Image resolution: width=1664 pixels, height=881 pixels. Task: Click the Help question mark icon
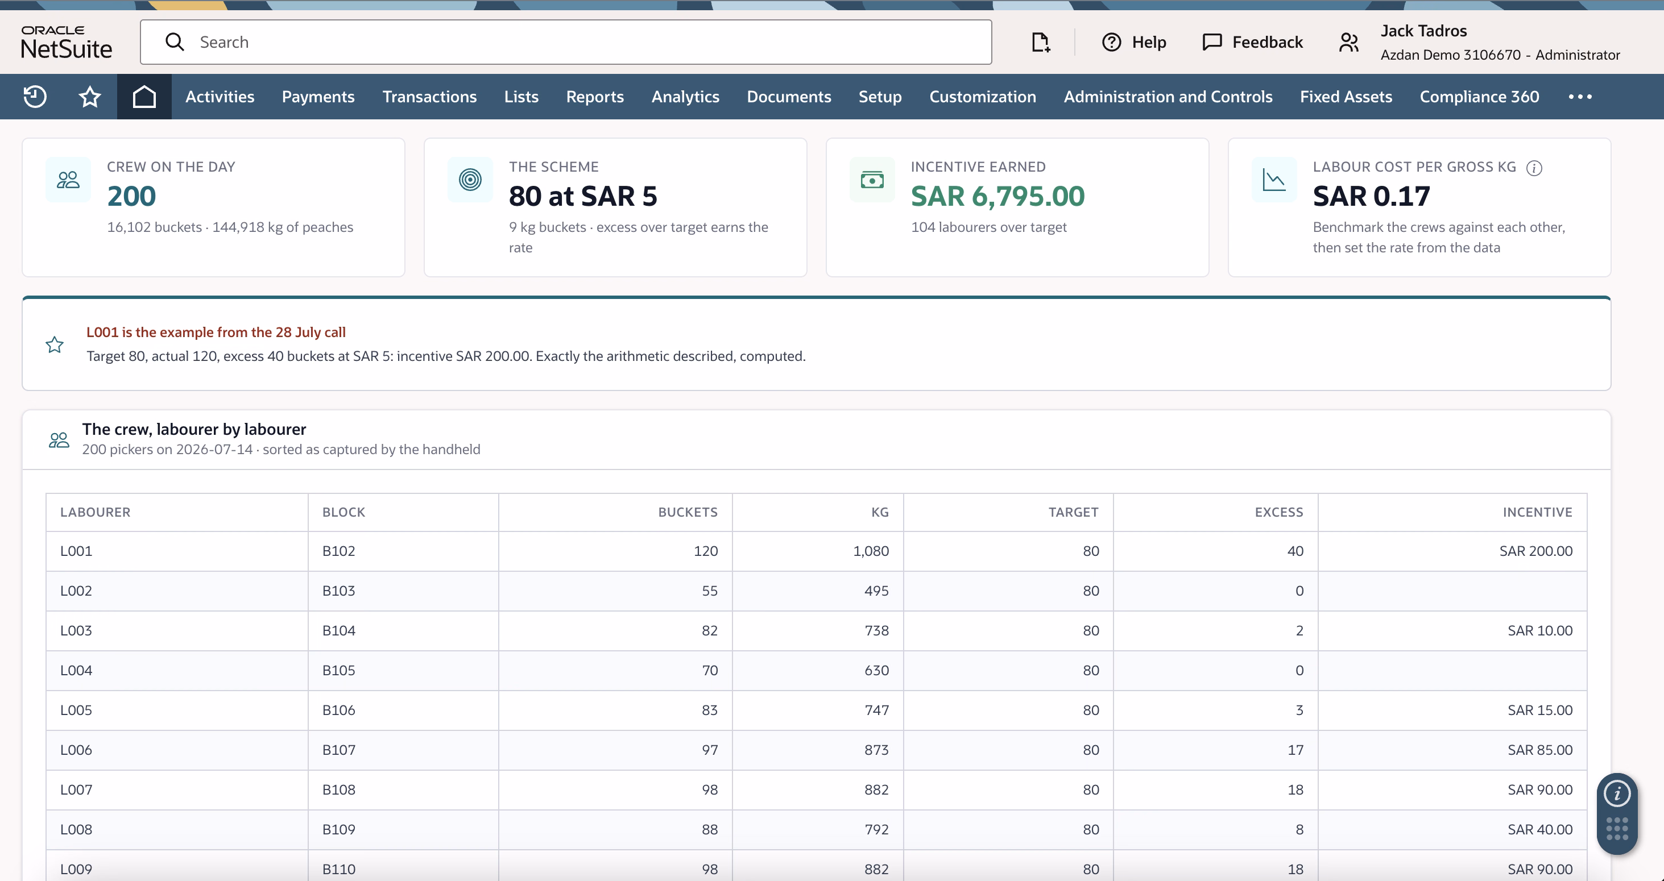(1111, 42)
